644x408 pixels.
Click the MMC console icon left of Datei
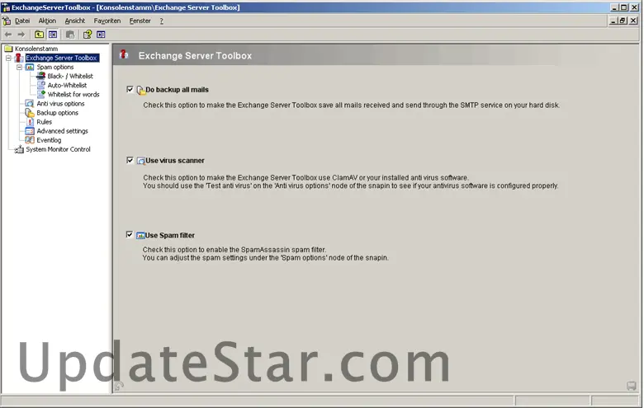pyautogui.click(x=7, y=21)
